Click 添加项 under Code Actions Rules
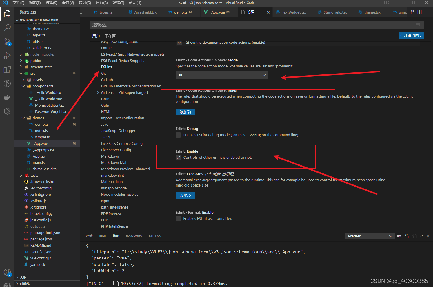433x287 pixels. tap(185, 111)
